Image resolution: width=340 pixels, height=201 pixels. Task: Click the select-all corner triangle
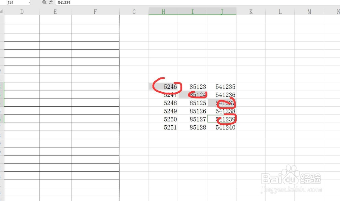click(2, 12)
